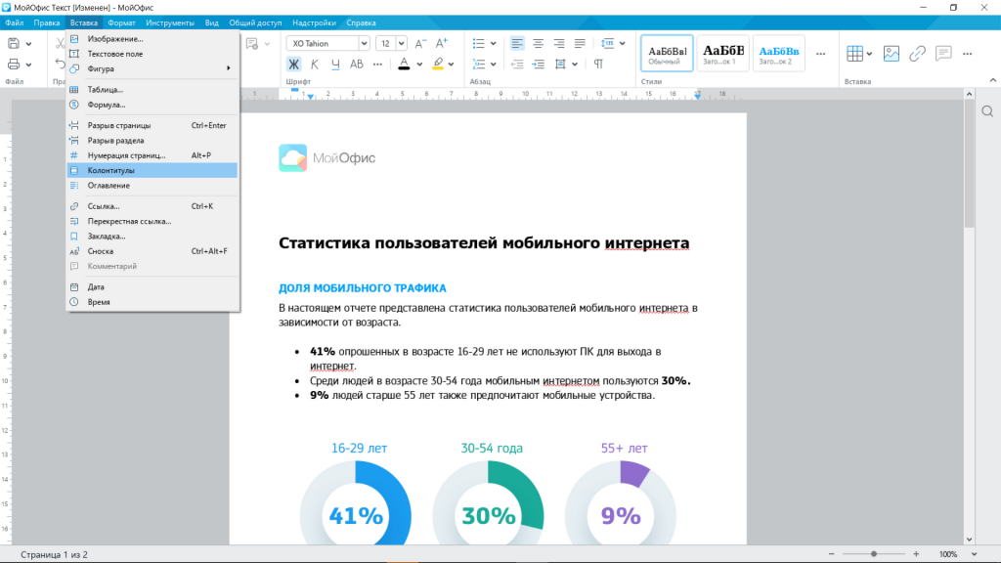Open the search panel magnifier icon
Viewport: 1001px width, 563px height.
pos(988,111)
